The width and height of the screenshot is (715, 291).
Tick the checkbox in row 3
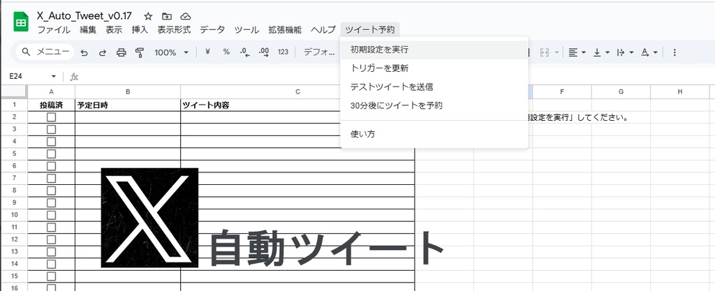click(x=52, y=129)
